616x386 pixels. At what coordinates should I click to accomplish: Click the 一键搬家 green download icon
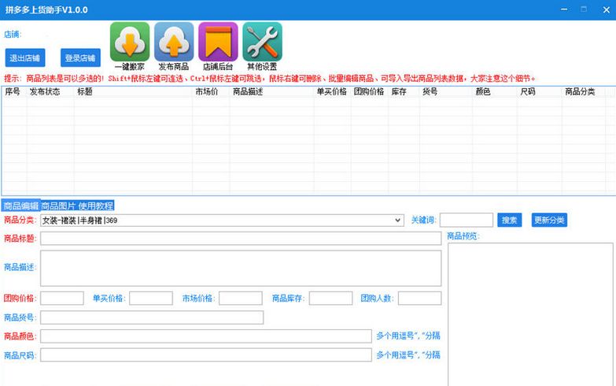(129, 42)
